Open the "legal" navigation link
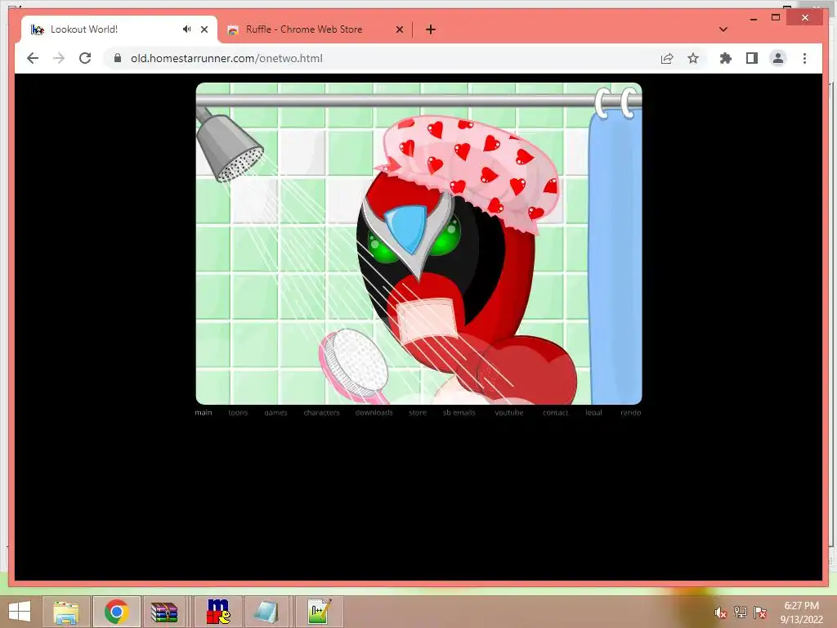 [x=593, y=412]
